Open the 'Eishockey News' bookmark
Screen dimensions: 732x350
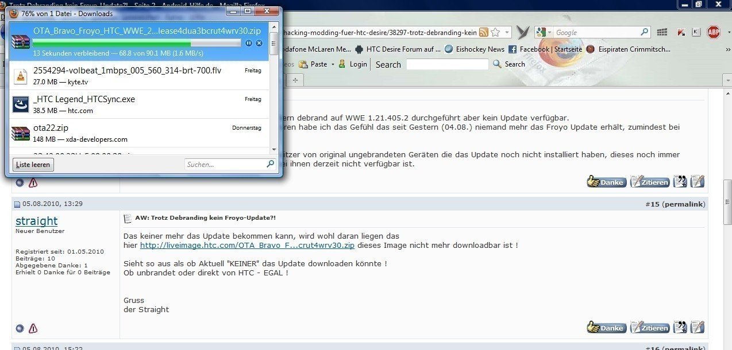click(475, 49)
